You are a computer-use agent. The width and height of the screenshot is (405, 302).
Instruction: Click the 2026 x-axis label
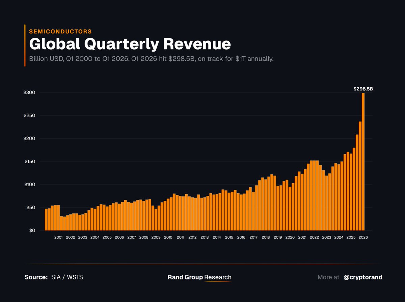(x=363, y=237)
